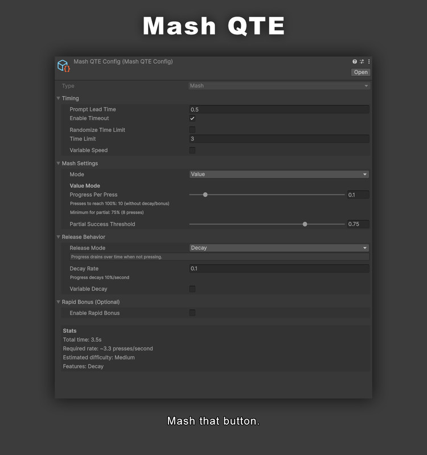
Task: Select the Time Limit input field
Action: point(279,138)
